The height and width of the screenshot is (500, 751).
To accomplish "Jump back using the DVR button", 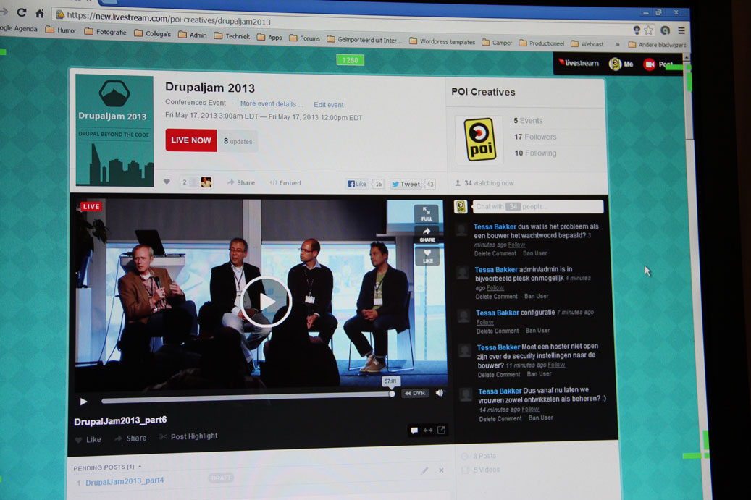I will click(x=415, y=394).
